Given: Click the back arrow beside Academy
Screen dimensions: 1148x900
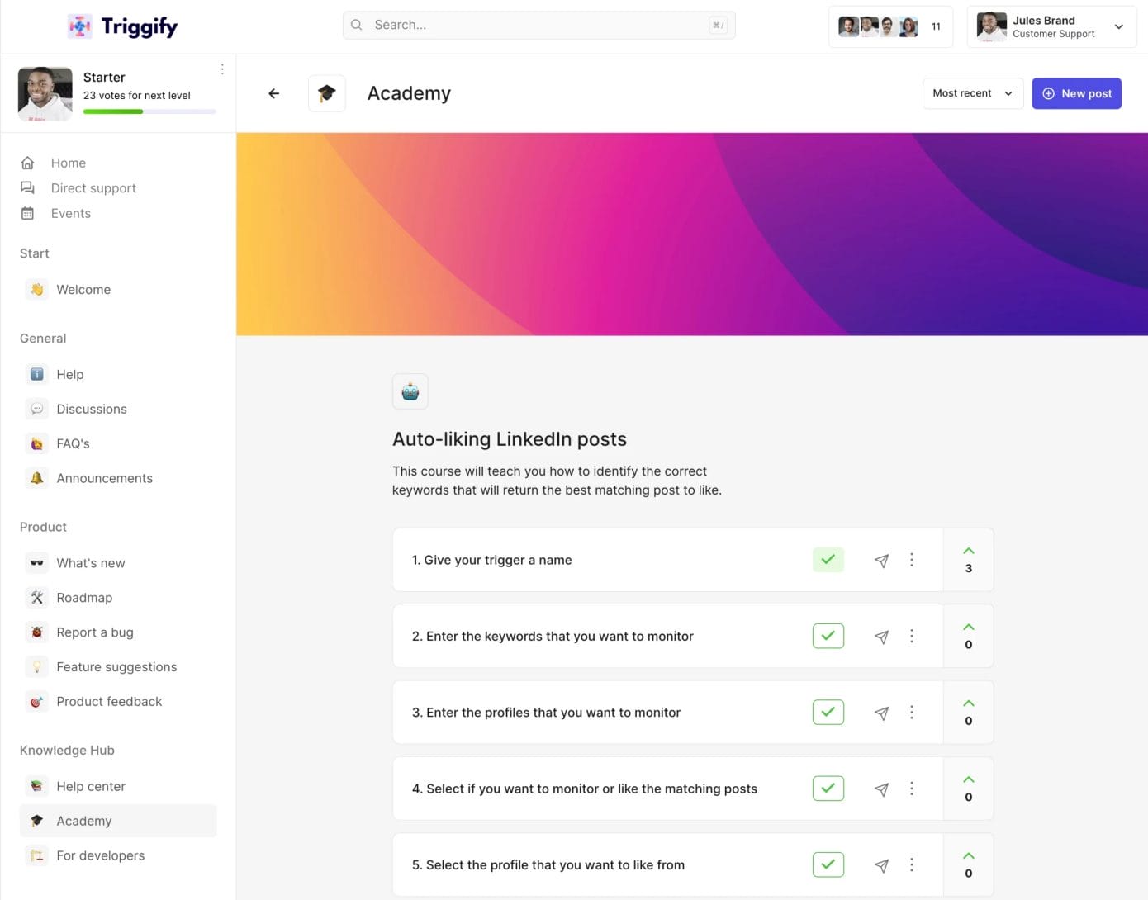Looking at the screenshot, I should point(274,93).
